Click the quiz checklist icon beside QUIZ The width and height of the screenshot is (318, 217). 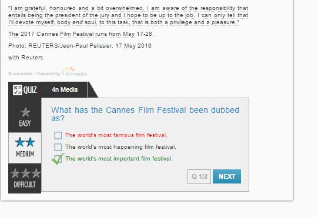coord(18,90)
